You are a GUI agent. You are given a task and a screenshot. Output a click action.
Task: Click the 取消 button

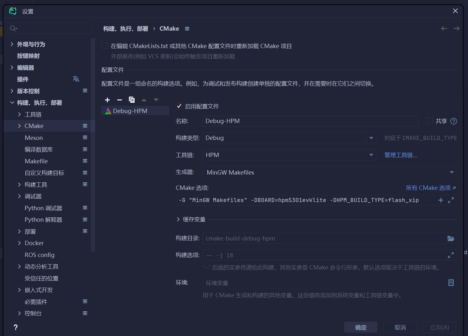(400, 327)
